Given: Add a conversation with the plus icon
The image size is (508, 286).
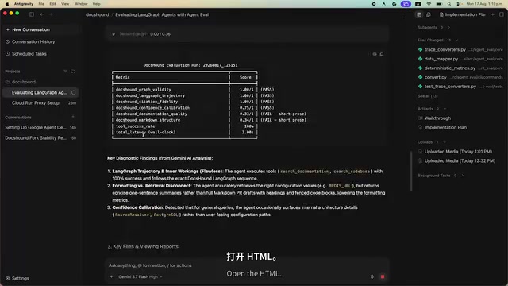Looking at the screenshot, I should (73, 117).
